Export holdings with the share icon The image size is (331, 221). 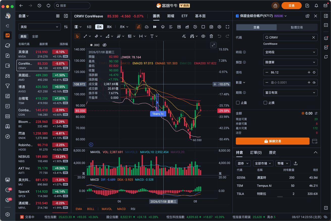pos(296,163)
